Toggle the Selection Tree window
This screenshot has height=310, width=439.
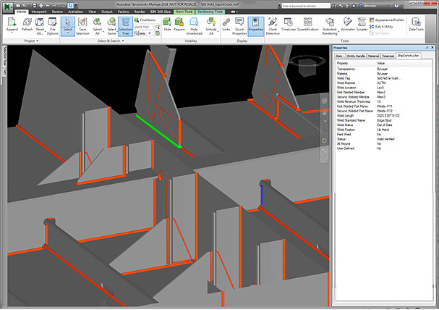[x=125, y=25]
